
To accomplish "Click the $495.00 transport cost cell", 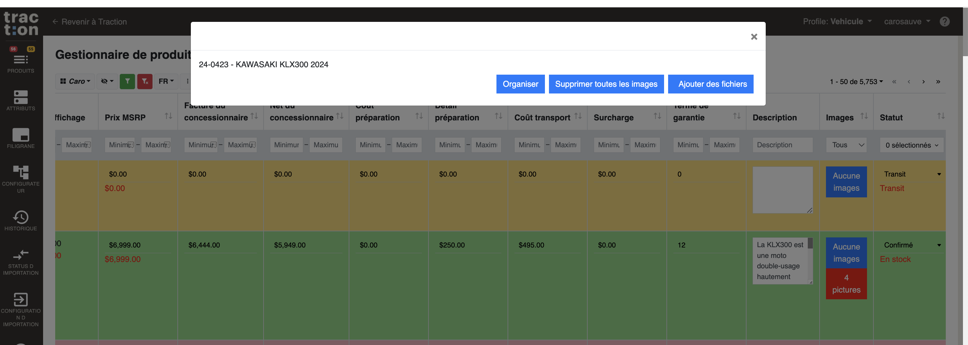I will point(547,245).
